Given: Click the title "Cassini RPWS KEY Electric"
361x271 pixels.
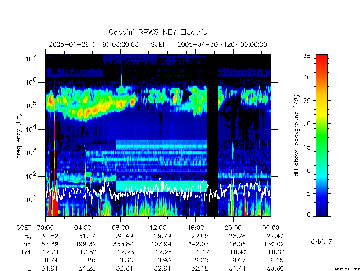Looking at the screenshot, I should [157, 32].
